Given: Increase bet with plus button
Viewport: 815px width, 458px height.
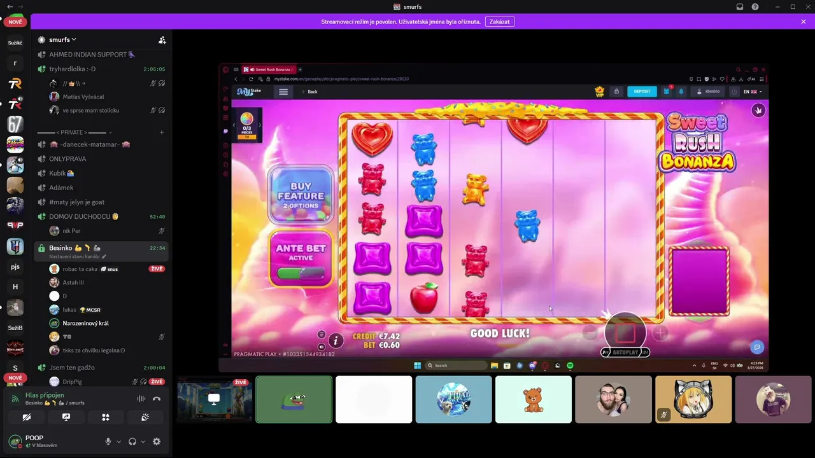Looking at the screenshot, I should coord(660,332).
